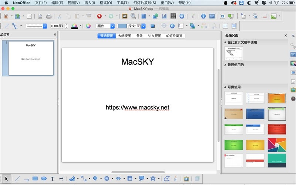The width and height of the screenshot is (296, 185).
Task: Select the Line tool in bottom toolbar
Action: (x=17, y=179)
